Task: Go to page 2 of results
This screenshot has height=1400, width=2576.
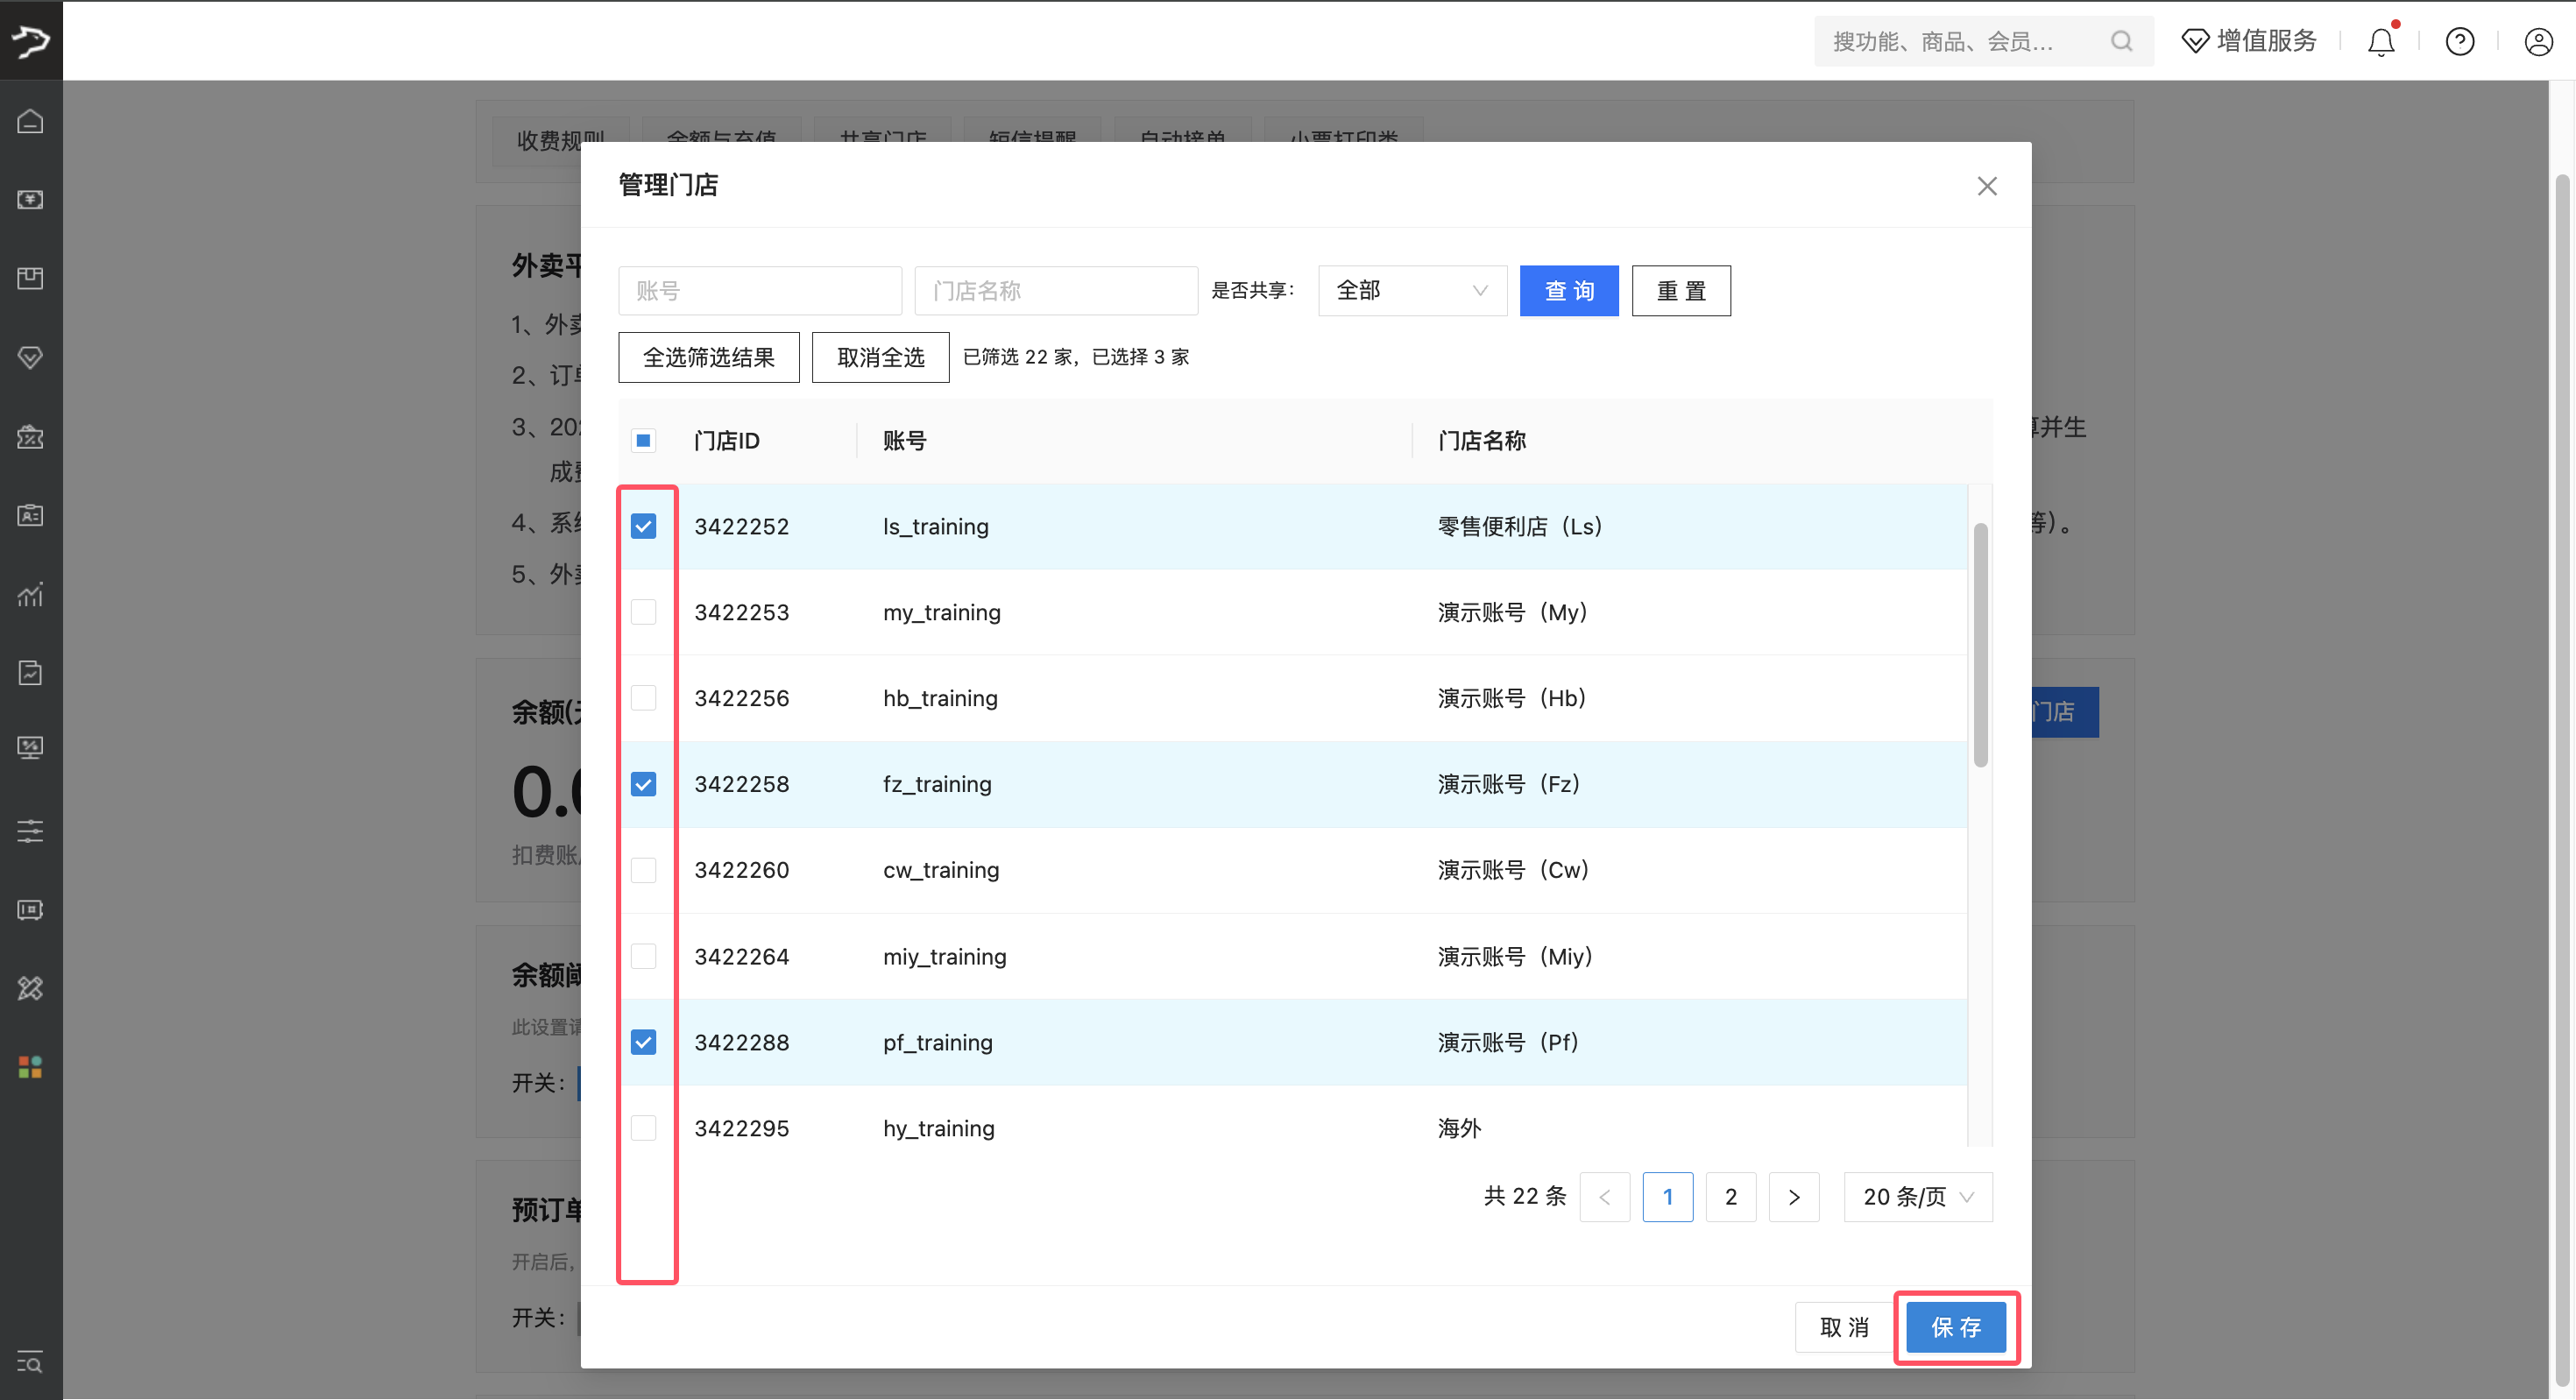Action: pyautogui.click(x=1730, y=1197)
